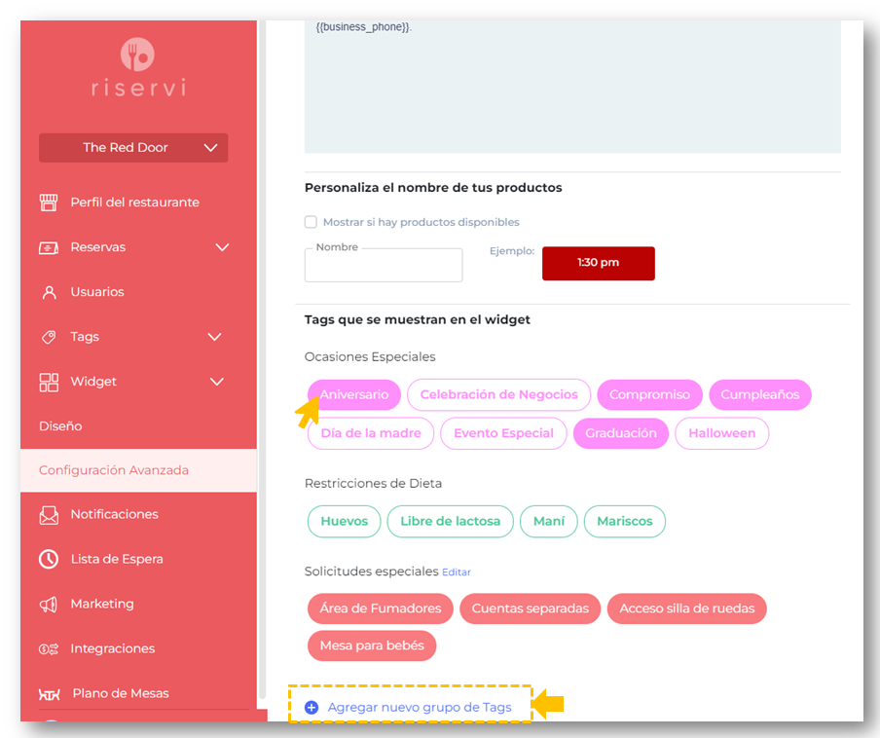
Task: Click the Nombre input field
Action: click(384, 266)
